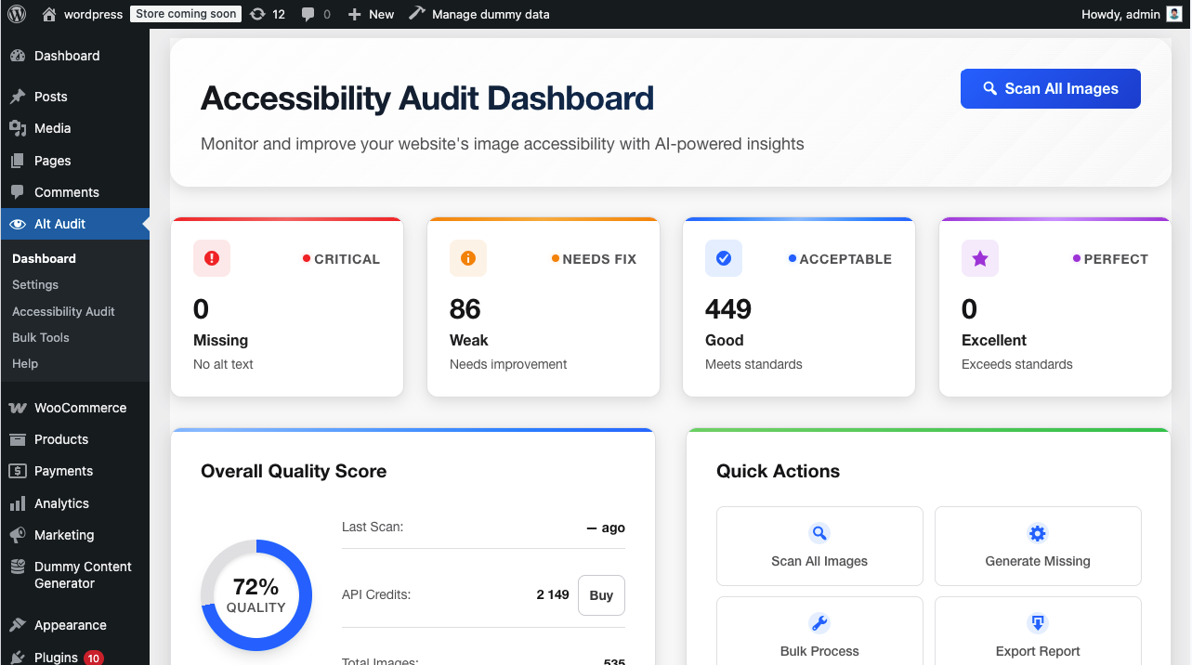Open the Settings submenu under Alt Audit
Viewport: 1192px width, 665px height.
coord(35,285)
